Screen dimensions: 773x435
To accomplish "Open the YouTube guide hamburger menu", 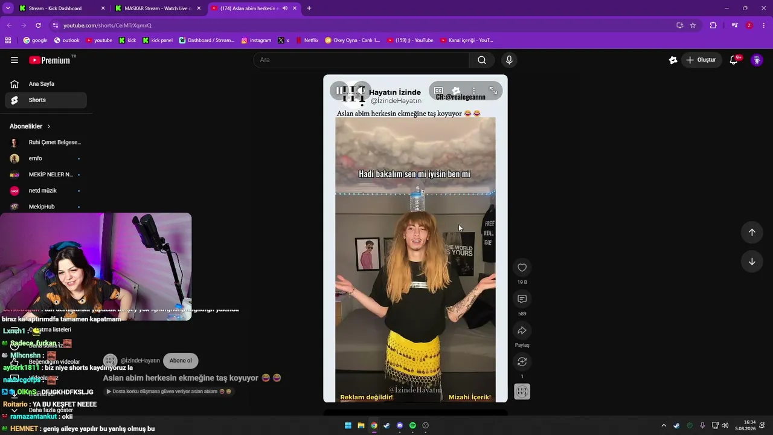I will point(14,60).
